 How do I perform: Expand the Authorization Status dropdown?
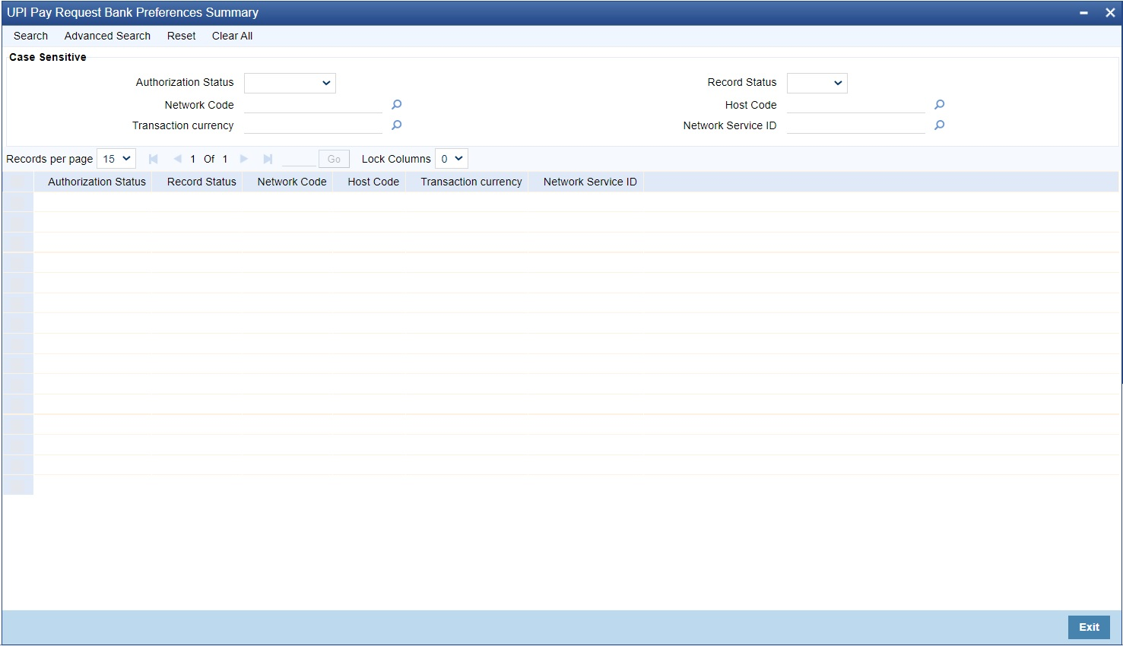[290, 83]
